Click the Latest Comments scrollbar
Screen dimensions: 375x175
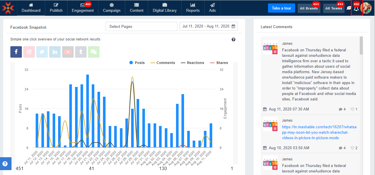point(361,46)
